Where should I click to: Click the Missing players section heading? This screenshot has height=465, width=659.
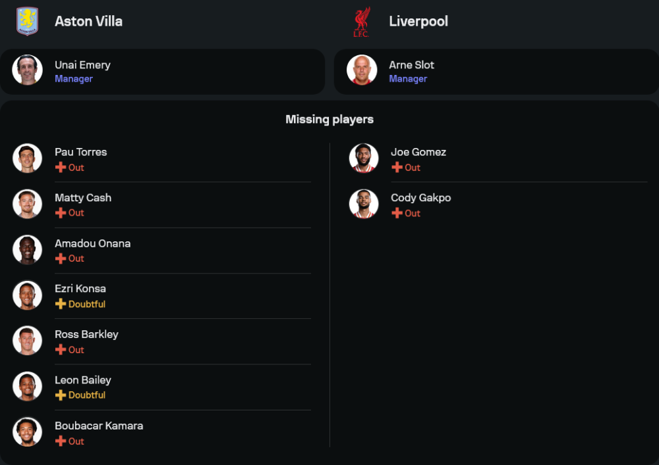[x=329, y=119]
